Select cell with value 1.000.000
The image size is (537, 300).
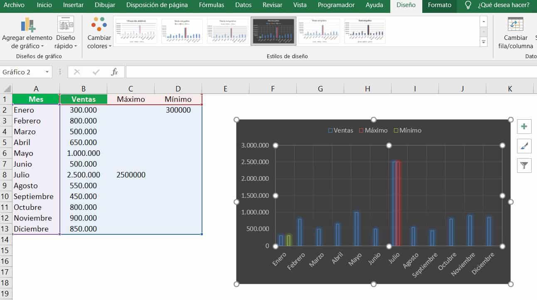pos(84,153)
